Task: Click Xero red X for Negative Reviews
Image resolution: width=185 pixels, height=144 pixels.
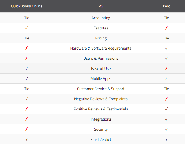Action: [166, 99]
